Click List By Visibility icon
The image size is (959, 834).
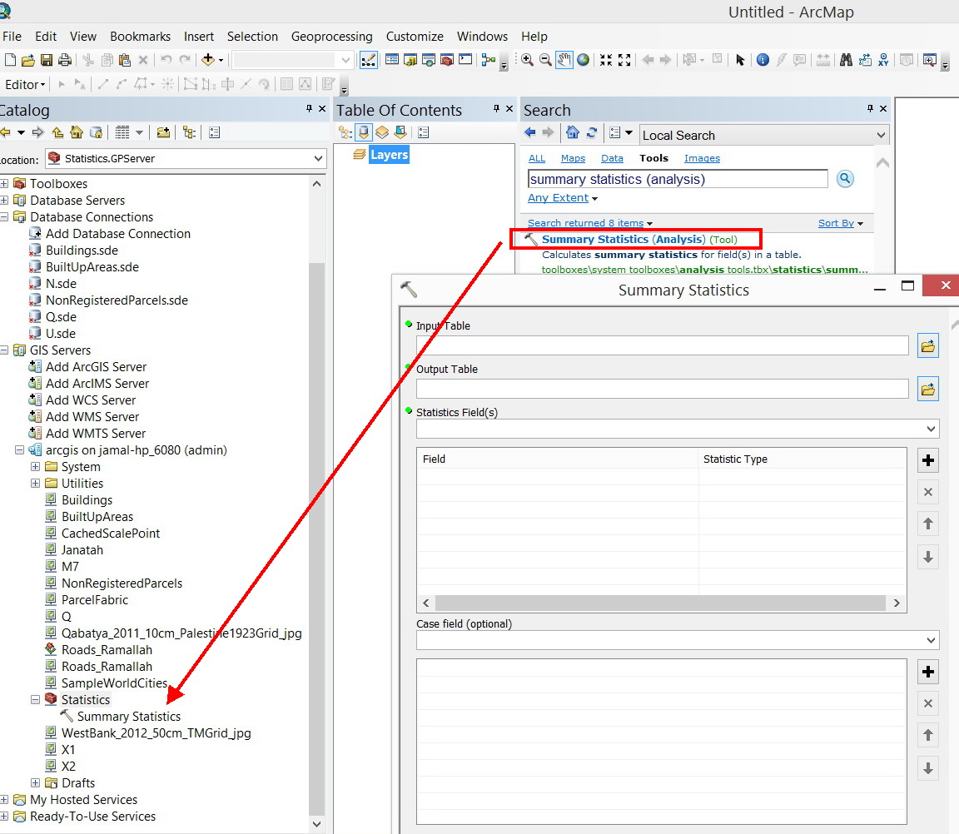(381, 132)
